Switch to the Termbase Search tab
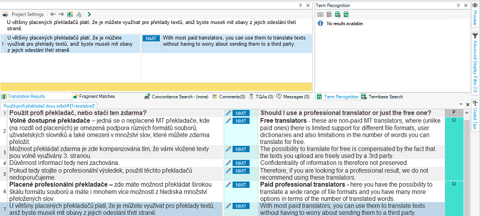The image size is (481, 216). click(x=382, y=97)
